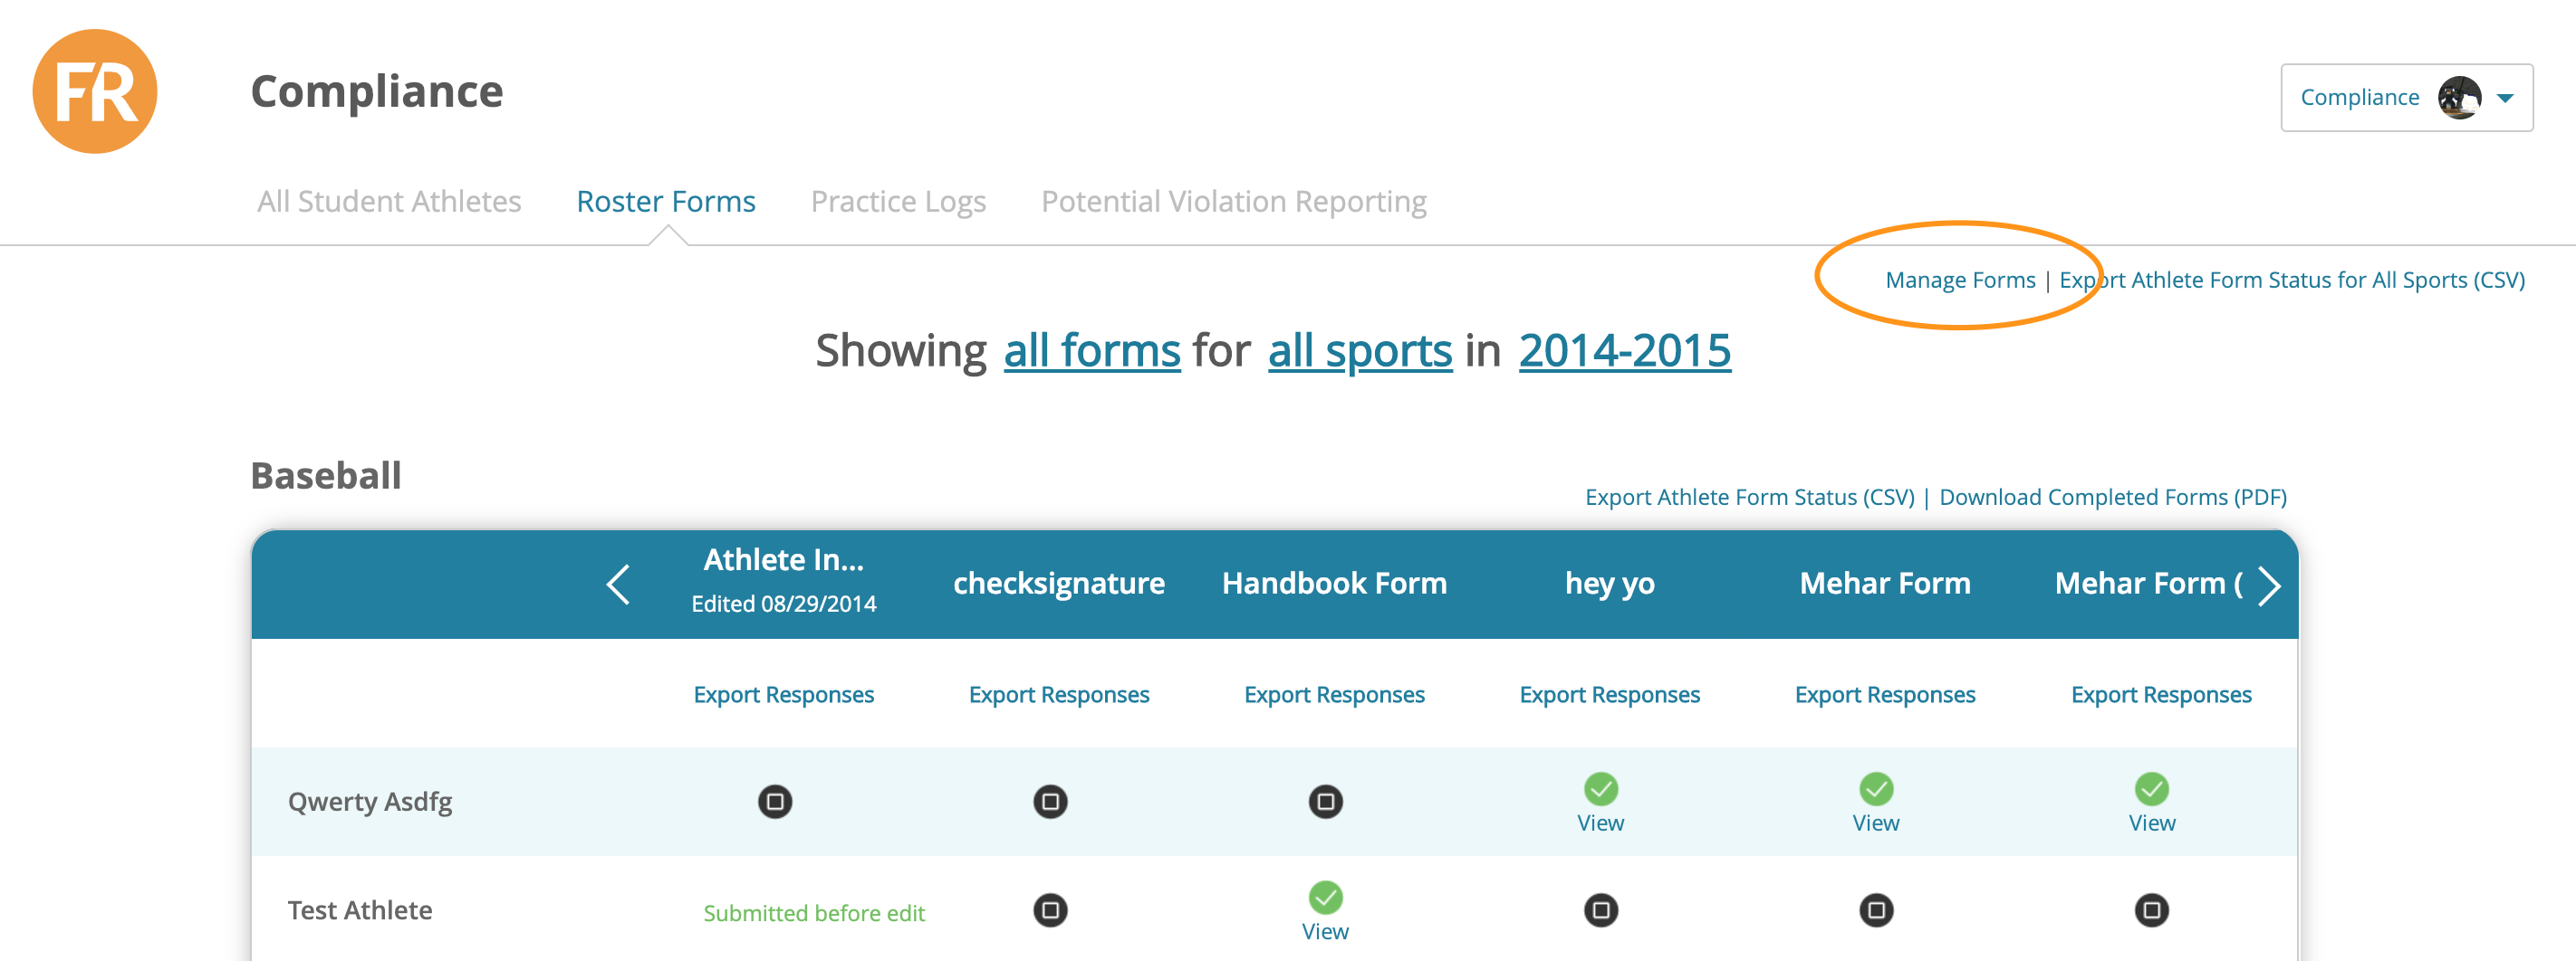This screenshot has height=961, width=2576.
Task: Click Qwerty Asdfg's Athlete In... incomplete icon
Action: [775, 802]
